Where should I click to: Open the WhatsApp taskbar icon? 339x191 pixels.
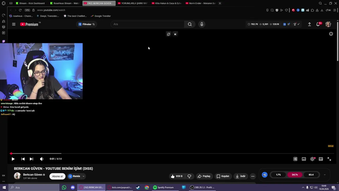(64, 188)
